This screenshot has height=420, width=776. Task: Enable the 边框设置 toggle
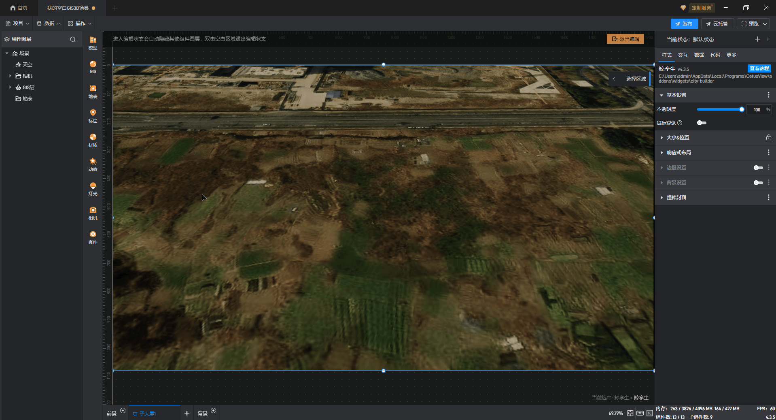coord(758,168)
